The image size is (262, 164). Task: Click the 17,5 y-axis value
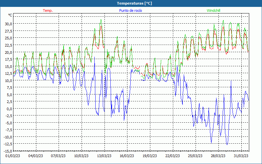click(x=9, y=59)
